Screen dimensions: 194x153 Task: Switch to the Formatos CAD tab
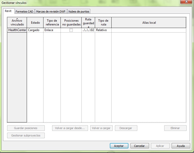[x=24, y=11]
